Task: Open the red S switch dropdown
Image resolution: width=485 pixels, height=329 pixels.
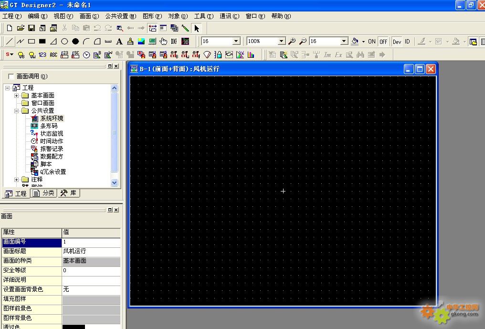Action: coord(10,54)
